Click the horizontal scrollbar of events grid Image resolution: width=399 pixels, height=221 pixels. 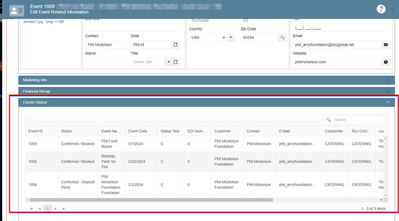pyautogui.click(x=151, y=200)
